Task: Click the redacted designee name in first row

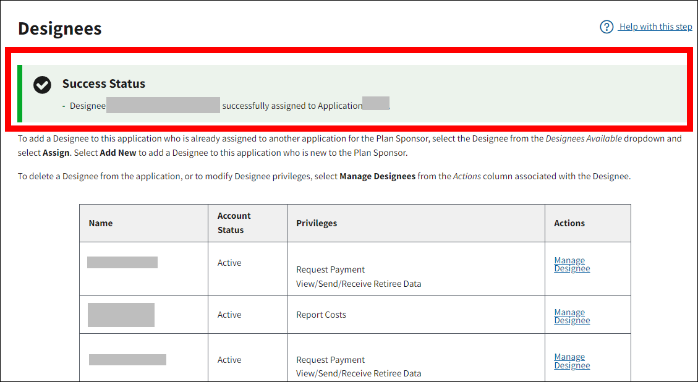Action: [122, 263]
